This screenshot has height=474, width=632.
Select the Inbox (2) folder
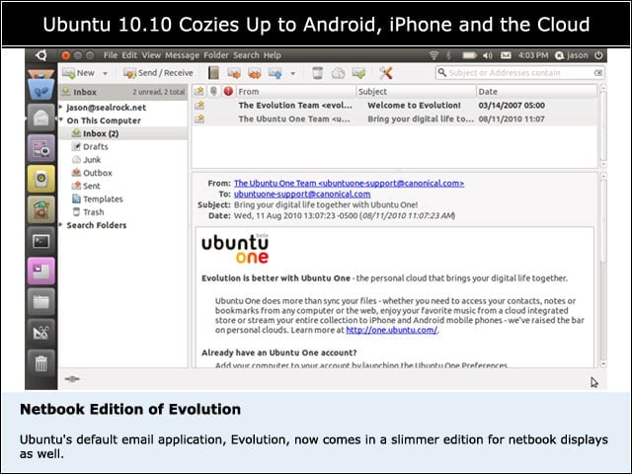click(x=123, y=133)
